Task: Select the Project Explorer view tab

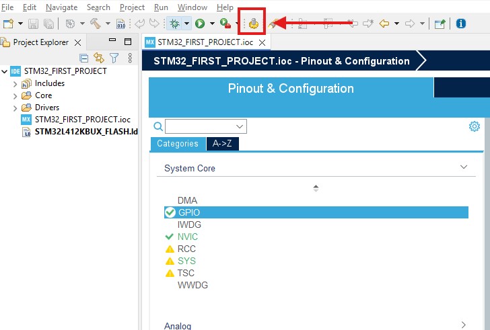Action: point(40,42)
